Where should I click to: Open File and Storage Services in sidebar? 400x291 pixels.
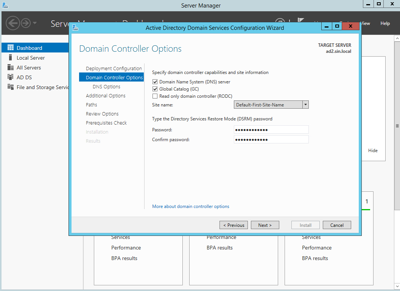pyautogui.click(x=35, y=87)
